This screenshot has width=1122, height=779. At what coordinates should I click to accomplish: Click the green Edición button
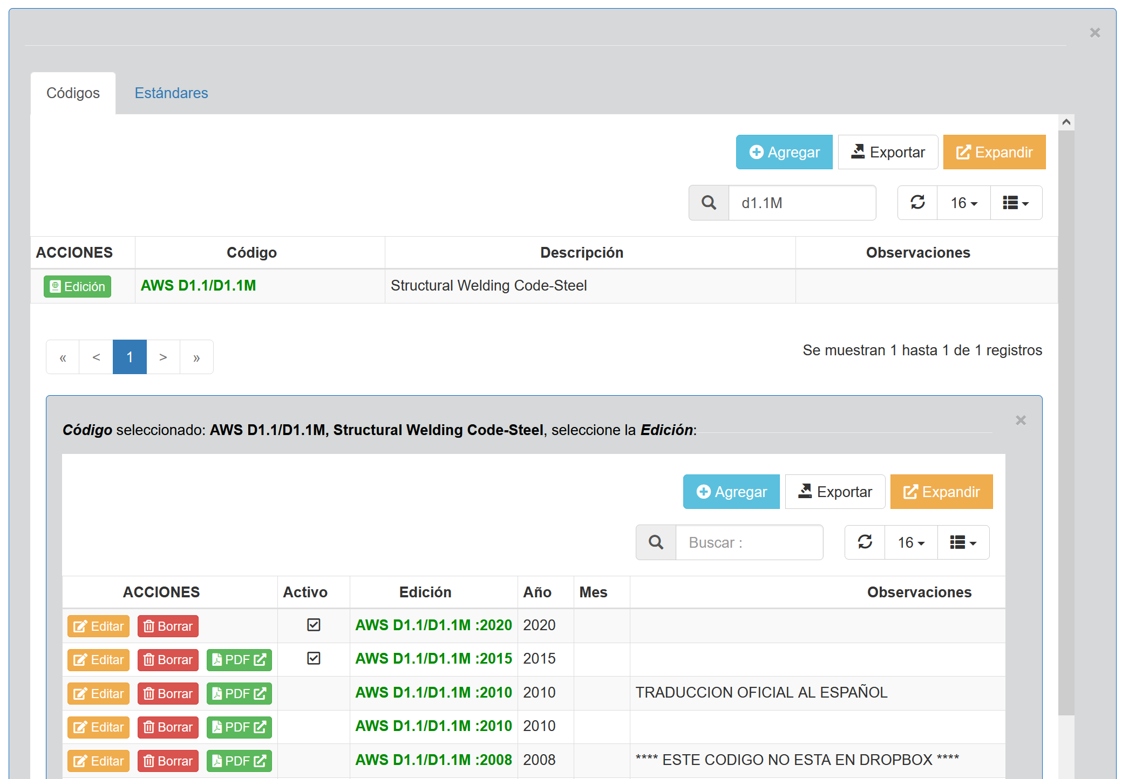(77, 286)
